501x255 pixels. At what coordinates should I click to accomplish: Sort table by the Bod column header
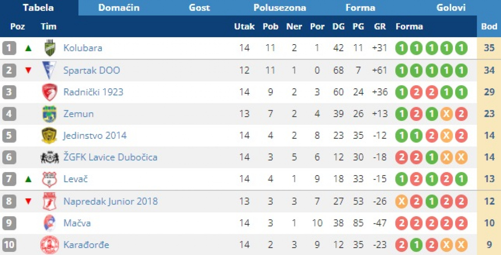click(x=489, y=27)
